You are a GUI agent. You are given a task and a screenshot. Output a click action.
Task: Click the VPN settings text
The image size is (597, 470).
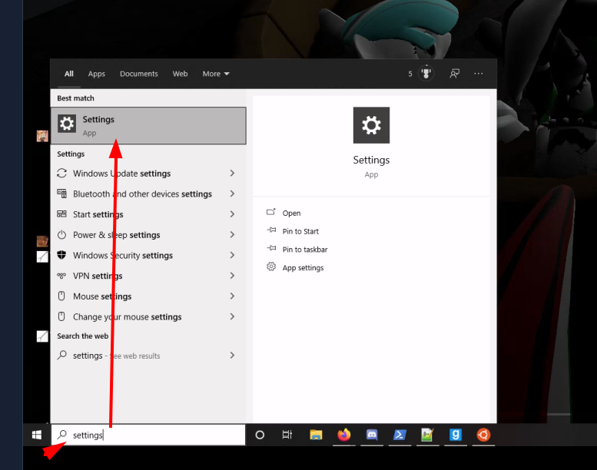coord(98,276)
